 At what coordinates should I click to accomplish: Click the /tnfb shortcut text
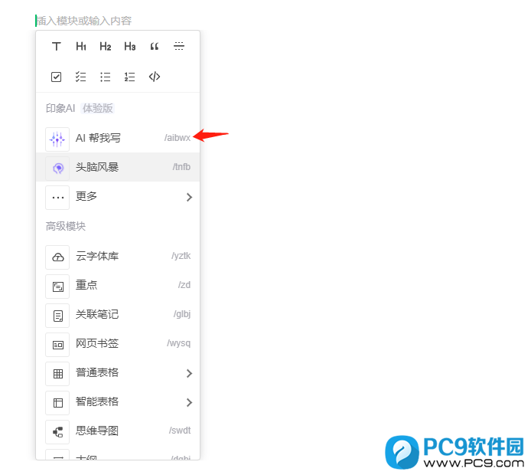pyautogui.click(x=181, y=167)
